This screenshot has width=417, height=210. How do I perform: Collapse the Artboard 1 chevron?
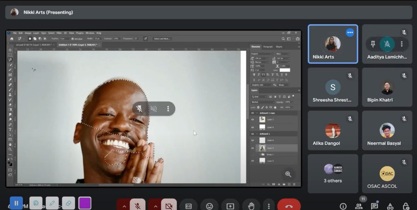(257, 134)
